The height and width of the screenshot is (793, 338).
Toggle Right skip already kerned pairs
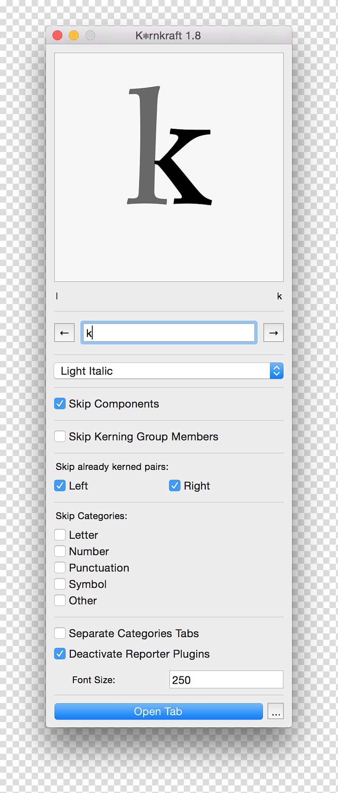pos(175,486)
